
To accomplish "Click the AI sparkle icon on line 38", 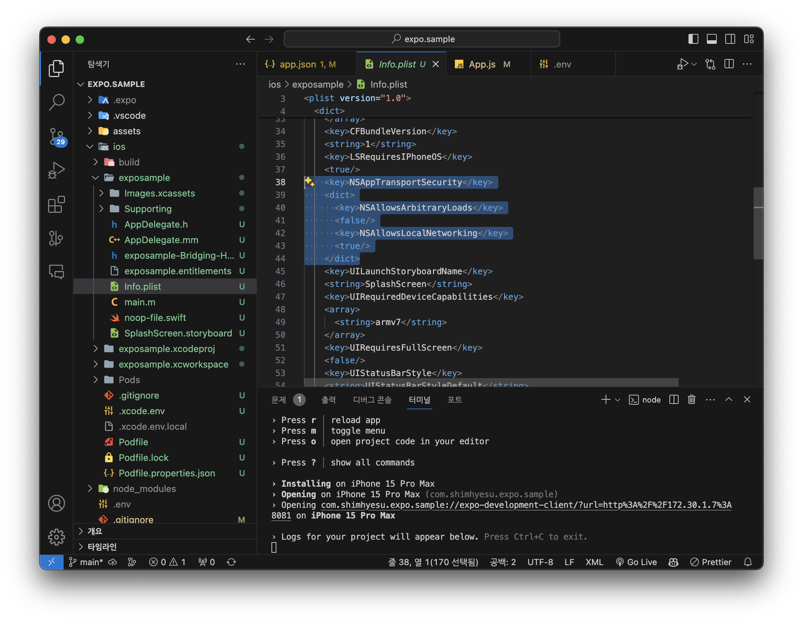I will [309, 182].
